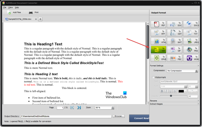The width and height of the screenshot is (202, 127).
Task: Pick the To DOCX output format
Action: [x=191, y=24]
